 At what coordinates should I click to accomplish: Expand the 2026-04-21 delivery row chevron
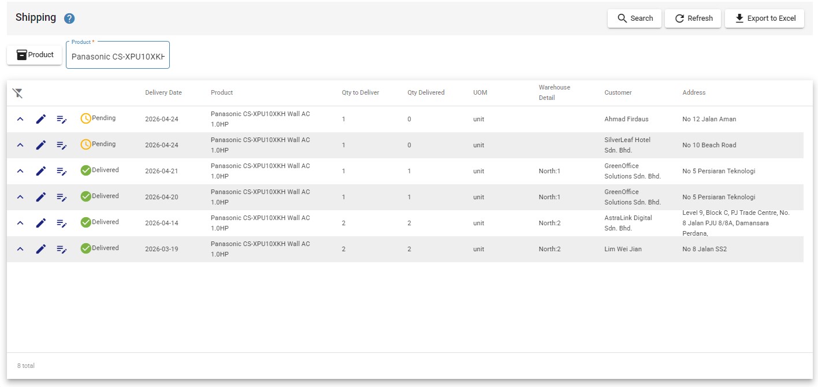[20, 172]
